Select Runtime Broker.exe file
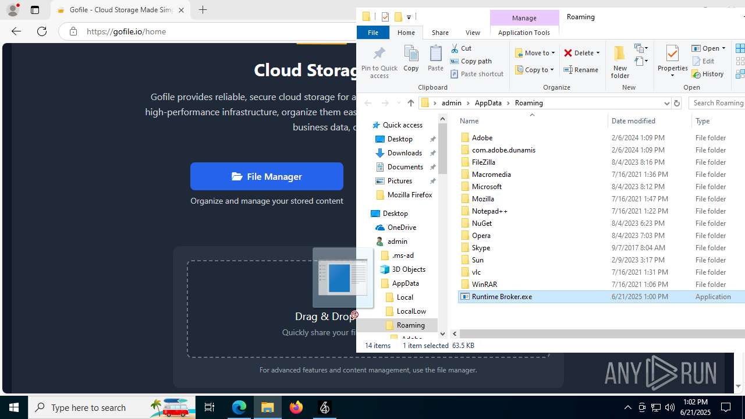745x419 pixels. click(x=601, y=297)
